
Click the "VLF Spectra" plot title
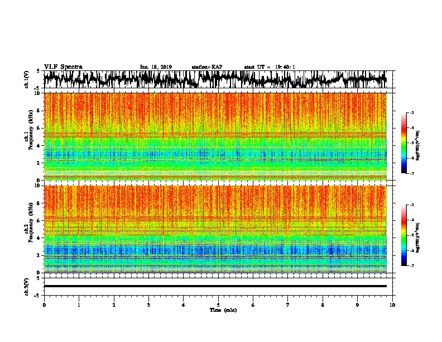point(63,66)
